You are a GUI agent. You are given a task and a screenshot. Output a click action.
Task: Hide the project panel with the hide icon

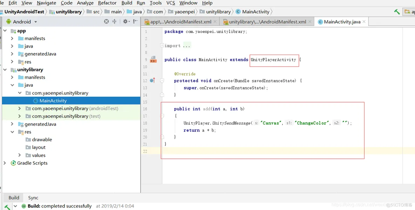coord(135,21)
